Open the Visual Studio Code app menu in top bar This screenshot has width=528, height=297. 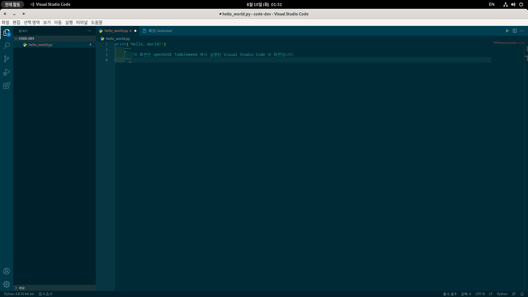pos(50,4)
